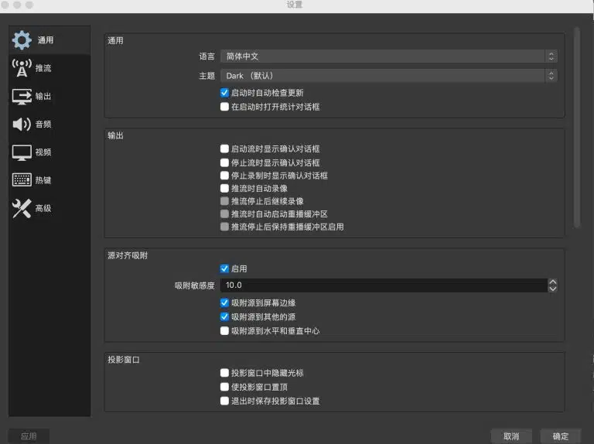Viewport: 594px width, 444px height.
Task: Open the 通用 settings tab label
Action: pos(46,40)
